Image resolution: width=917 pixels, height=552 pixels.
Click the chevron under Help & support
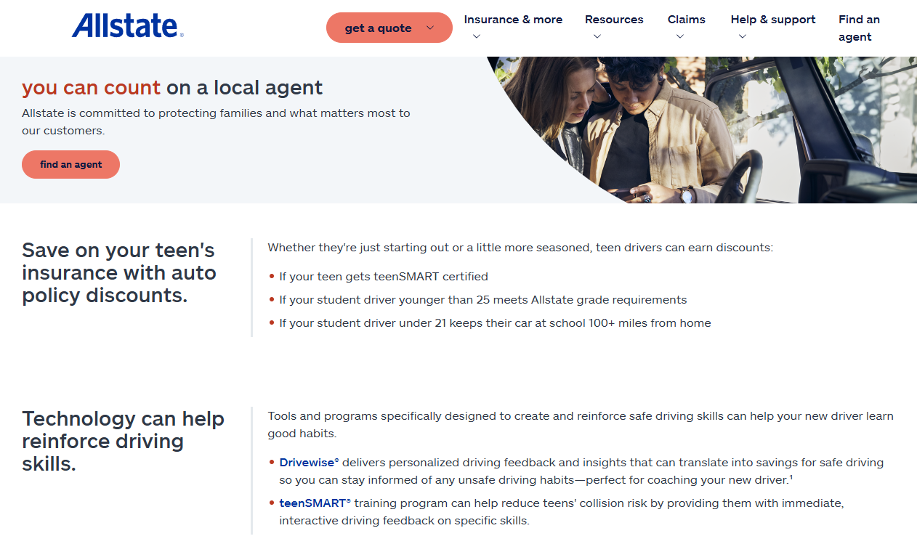742,37
